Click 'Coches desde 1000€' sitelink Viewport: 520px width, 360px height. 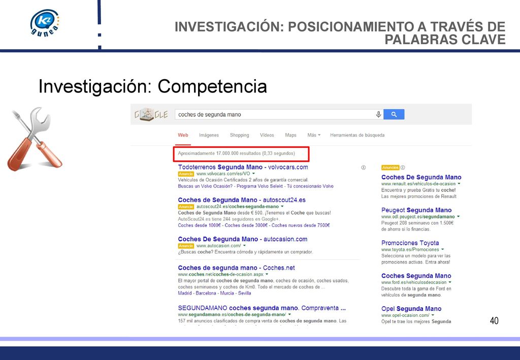click(x=199, y=225)
